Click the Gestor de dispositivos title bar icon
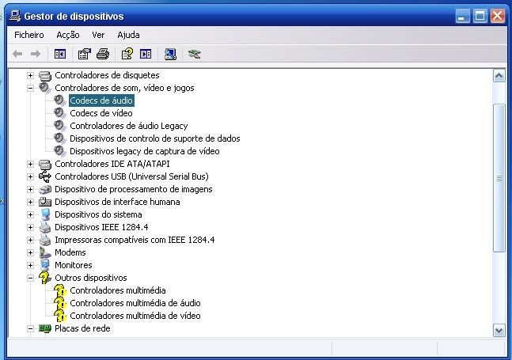512x360 pixels. point(15,16)
